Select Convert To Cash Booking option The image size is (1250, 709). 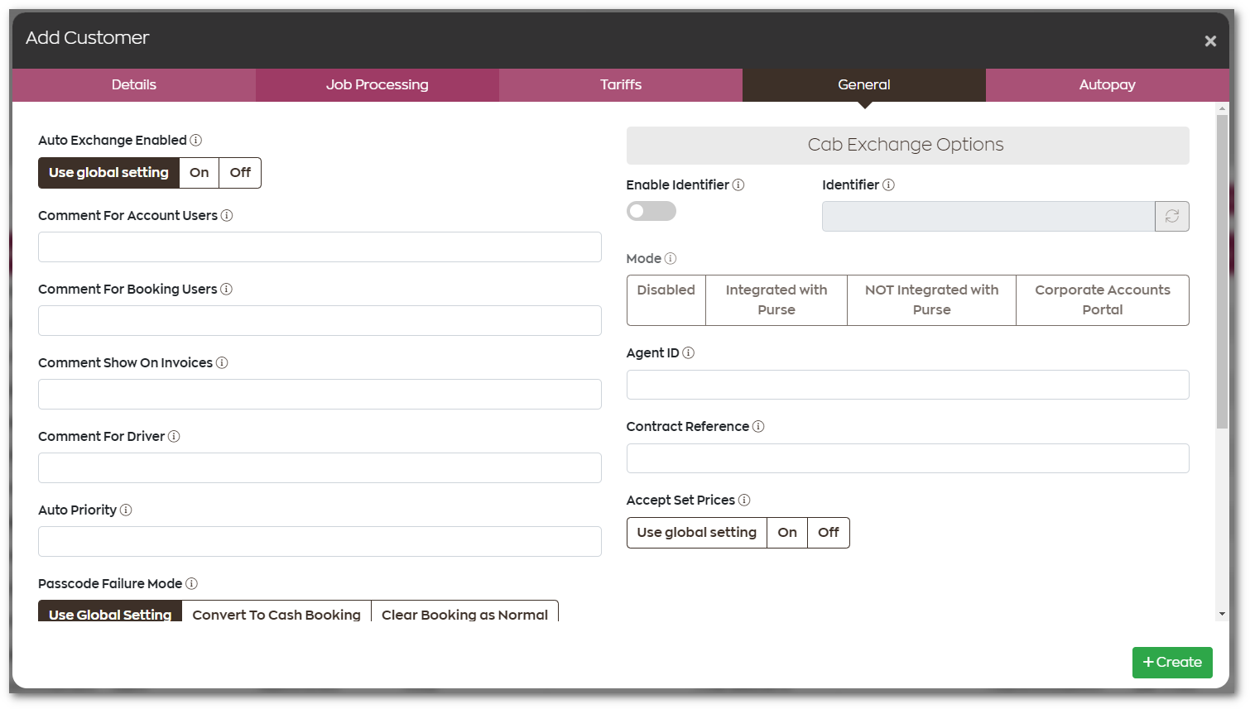pos(276,614)
